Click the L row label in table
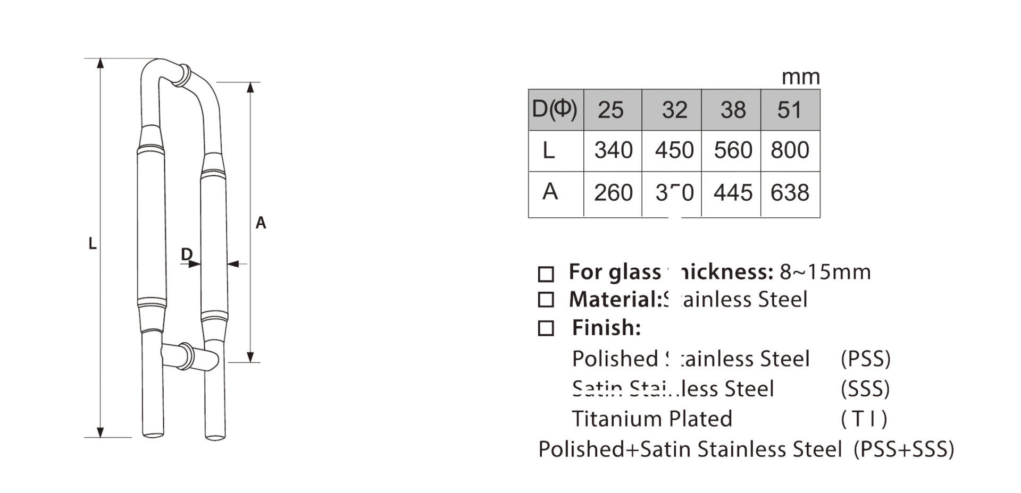 [x=549, y=151]
